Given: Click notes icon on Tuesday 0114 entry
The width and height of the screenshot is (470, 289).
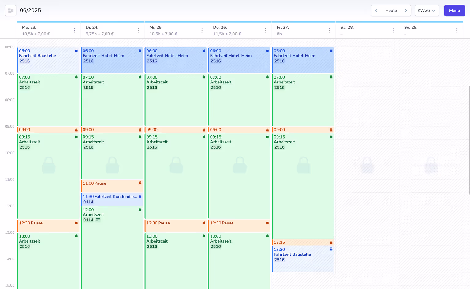Looking at the screenshot, I should click(x=98, y=220).
